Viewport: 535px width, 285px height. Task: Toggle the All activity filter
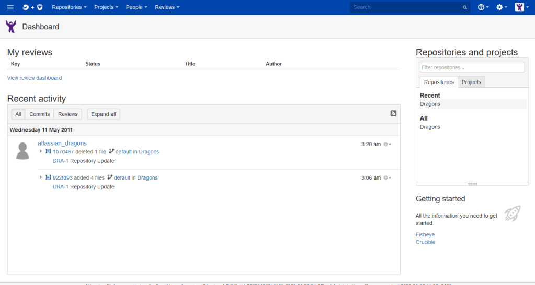click(18, 114)
